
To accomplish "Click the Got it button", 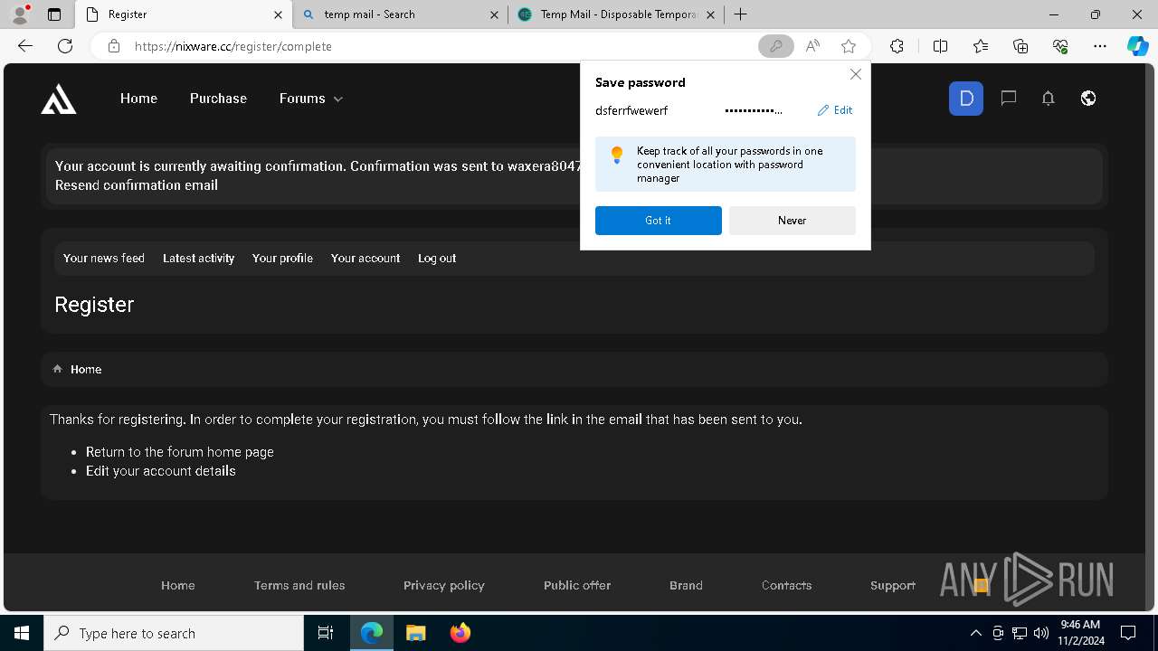I will coord(658,221).
